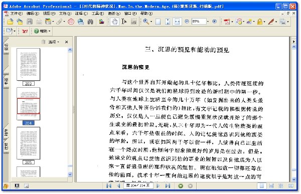Viewport: 301px width, 194px height.
Task: Select page 205 thumbnail
Action: [x=29, y=143]
